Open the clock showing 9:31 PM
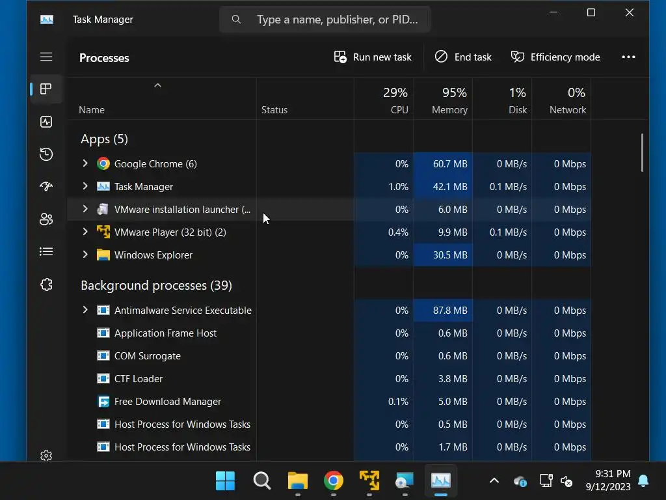 608,480
